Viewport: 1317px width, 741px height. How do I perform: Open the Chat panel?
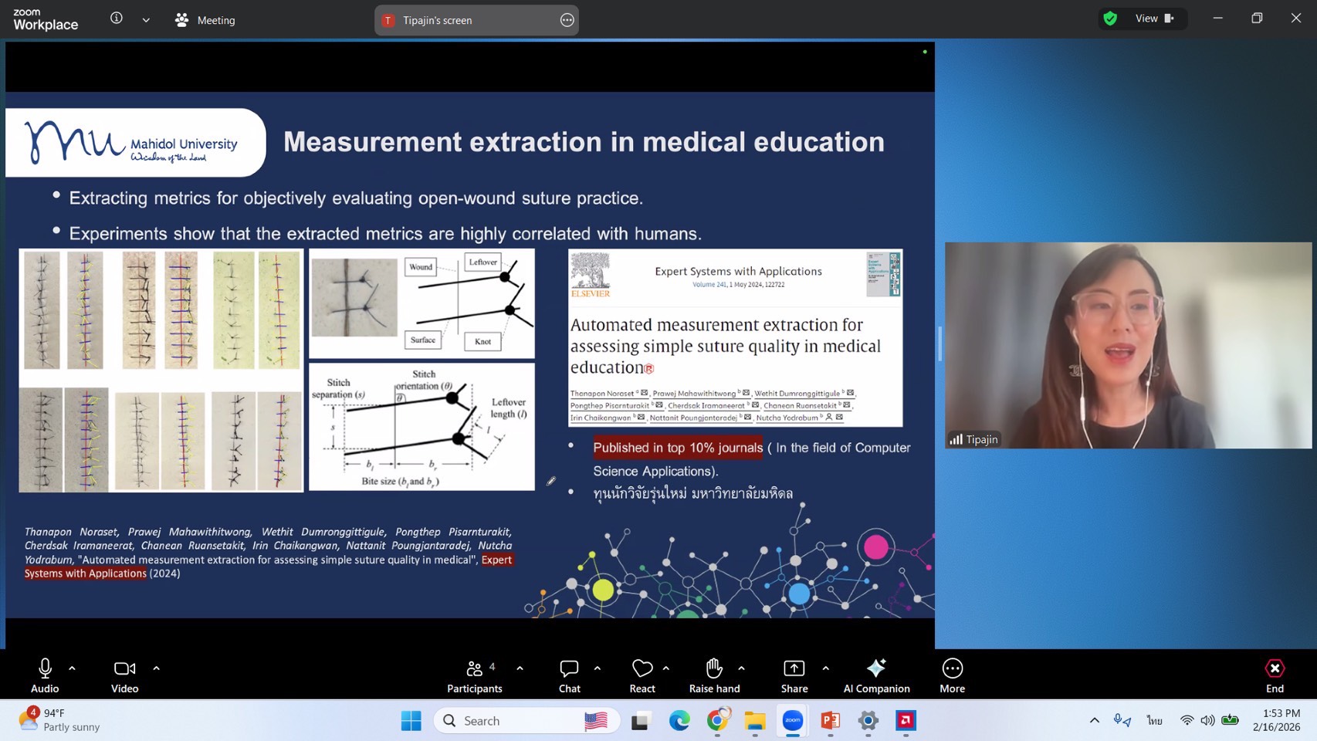coord(569,675)
